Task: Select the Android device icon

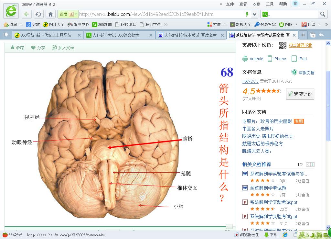Action: (x=245, y=59)
